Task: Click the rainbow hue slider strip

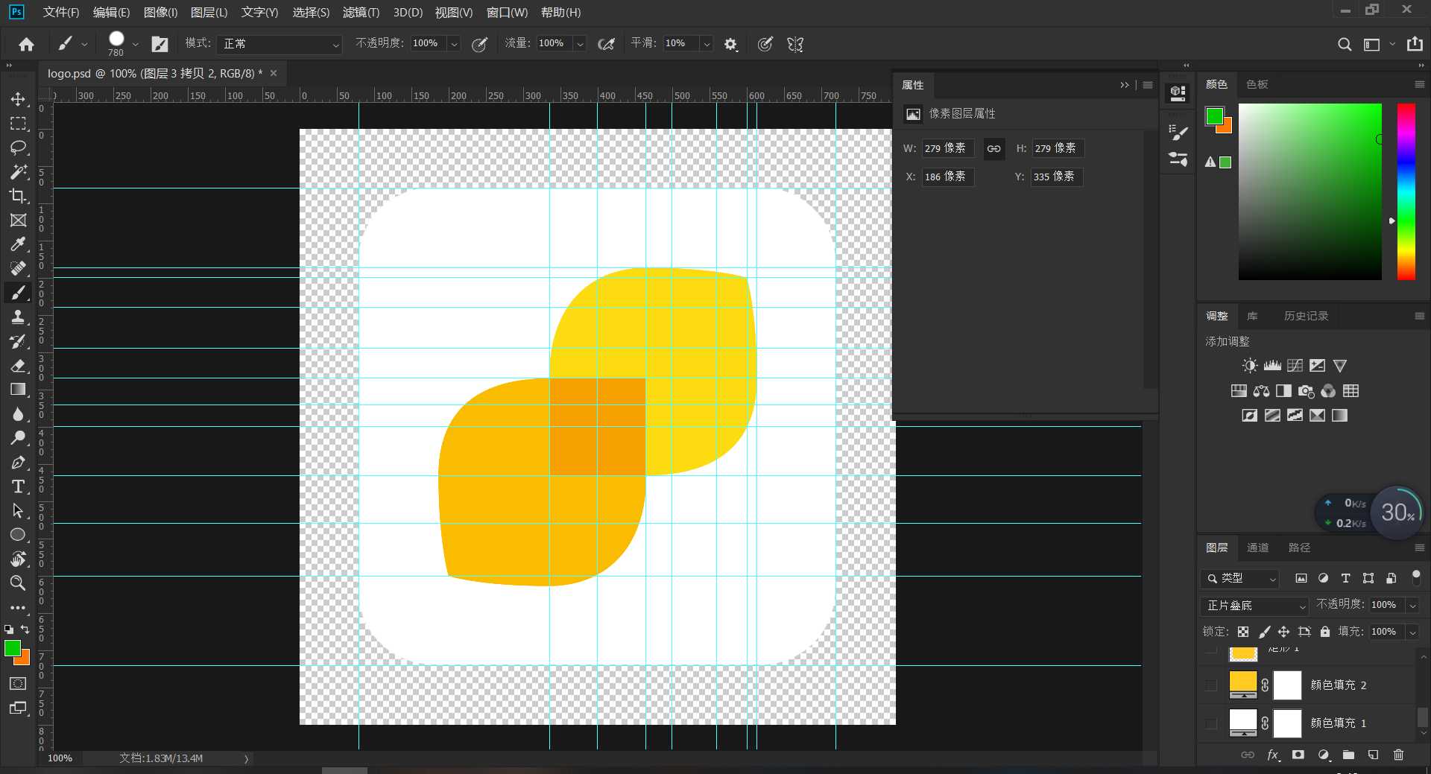Action: pos(1406,192)
